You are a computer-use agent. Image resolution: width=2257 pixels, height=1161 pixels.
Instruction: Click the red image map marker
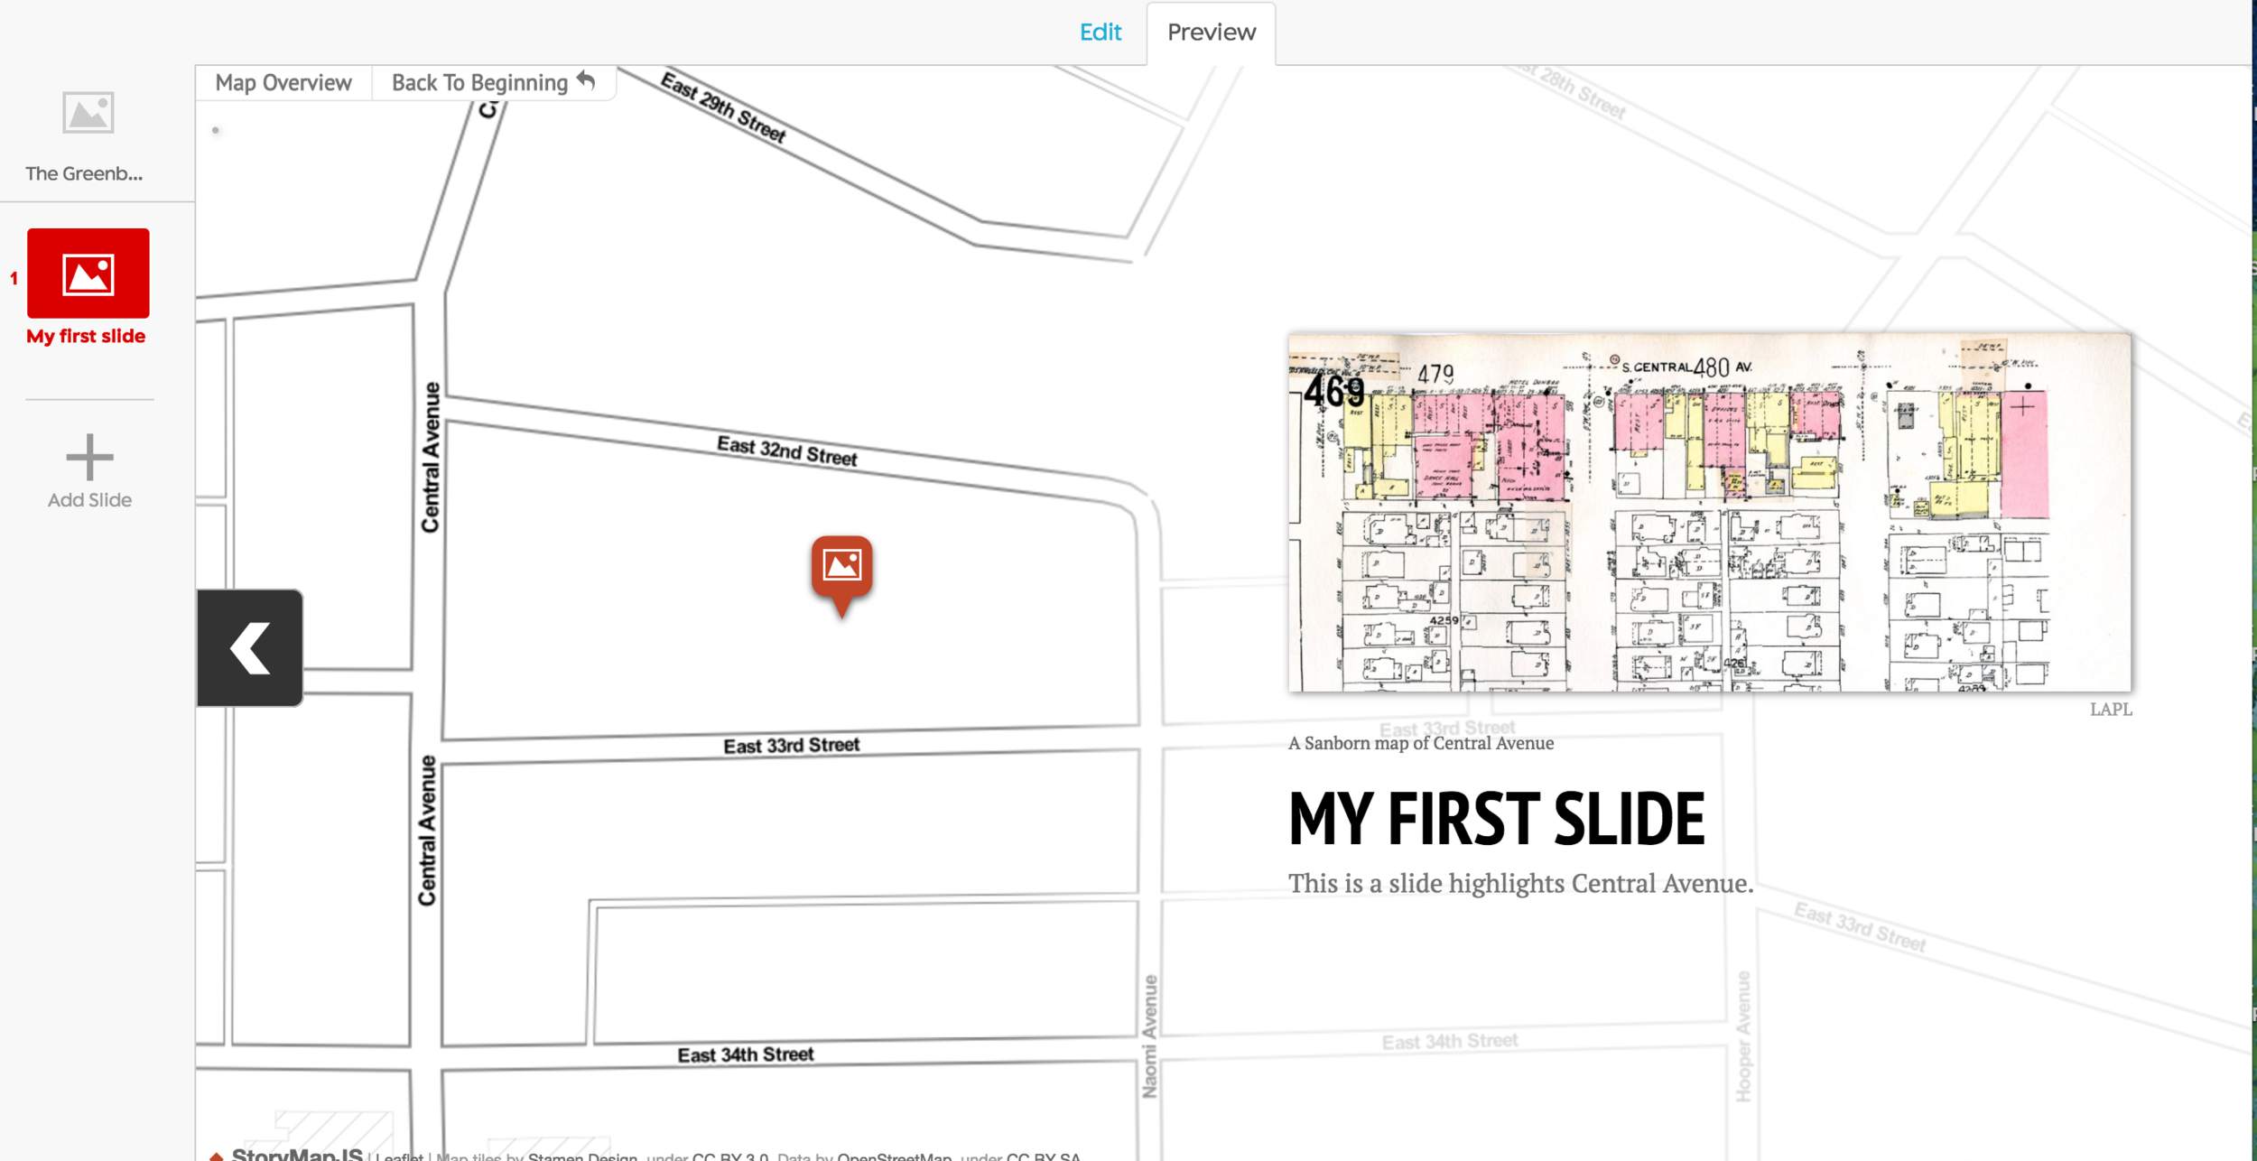[841, 567]
